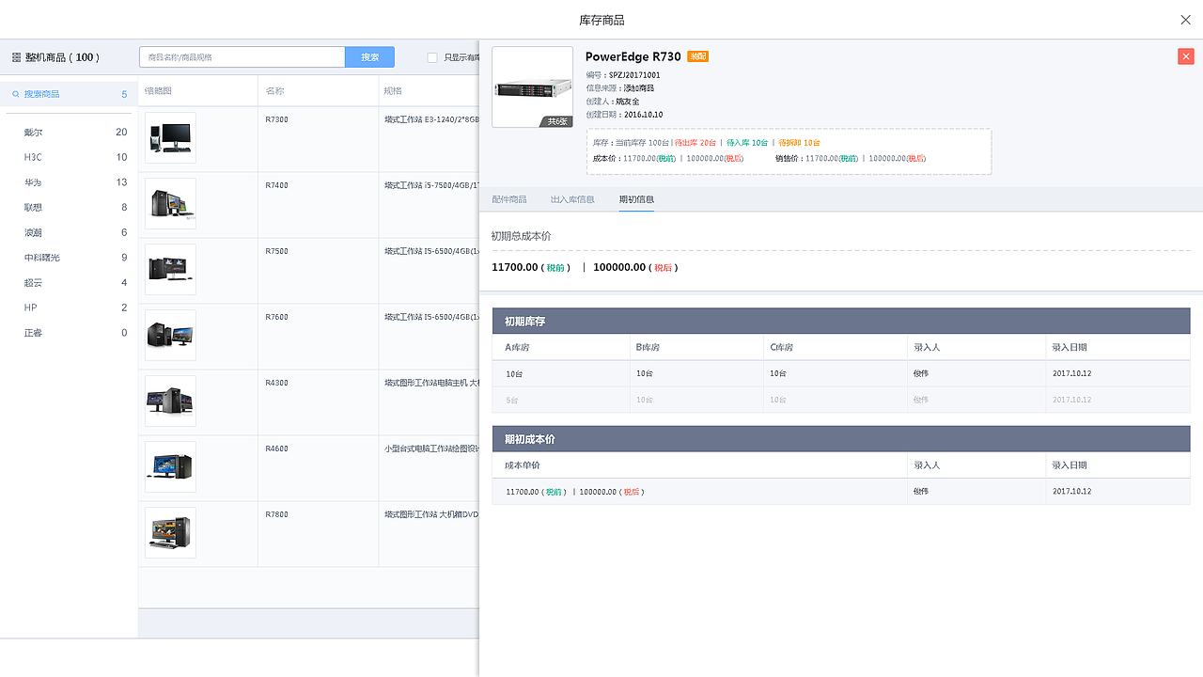Open the R4600 product thumbnail
Viewport: 1203px width, 677px height.
click(x=170, y=467)
